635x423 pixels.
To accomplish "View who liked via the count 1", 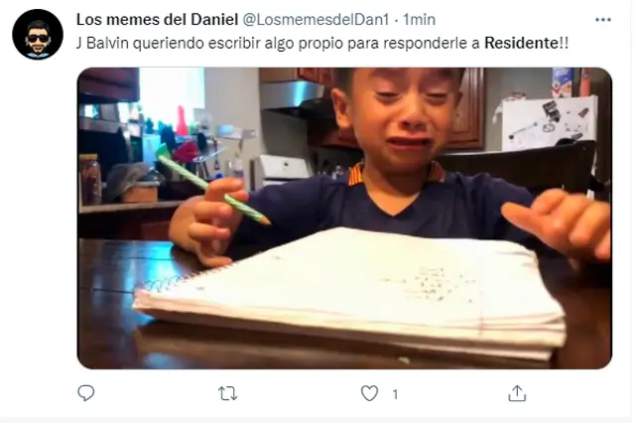I will tap(395, 394).
